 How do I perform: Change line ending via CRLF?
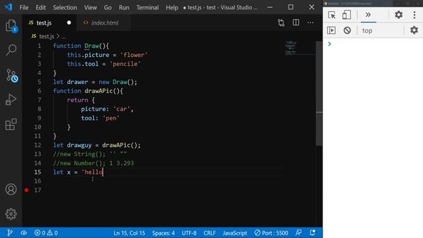click(210, 233)
